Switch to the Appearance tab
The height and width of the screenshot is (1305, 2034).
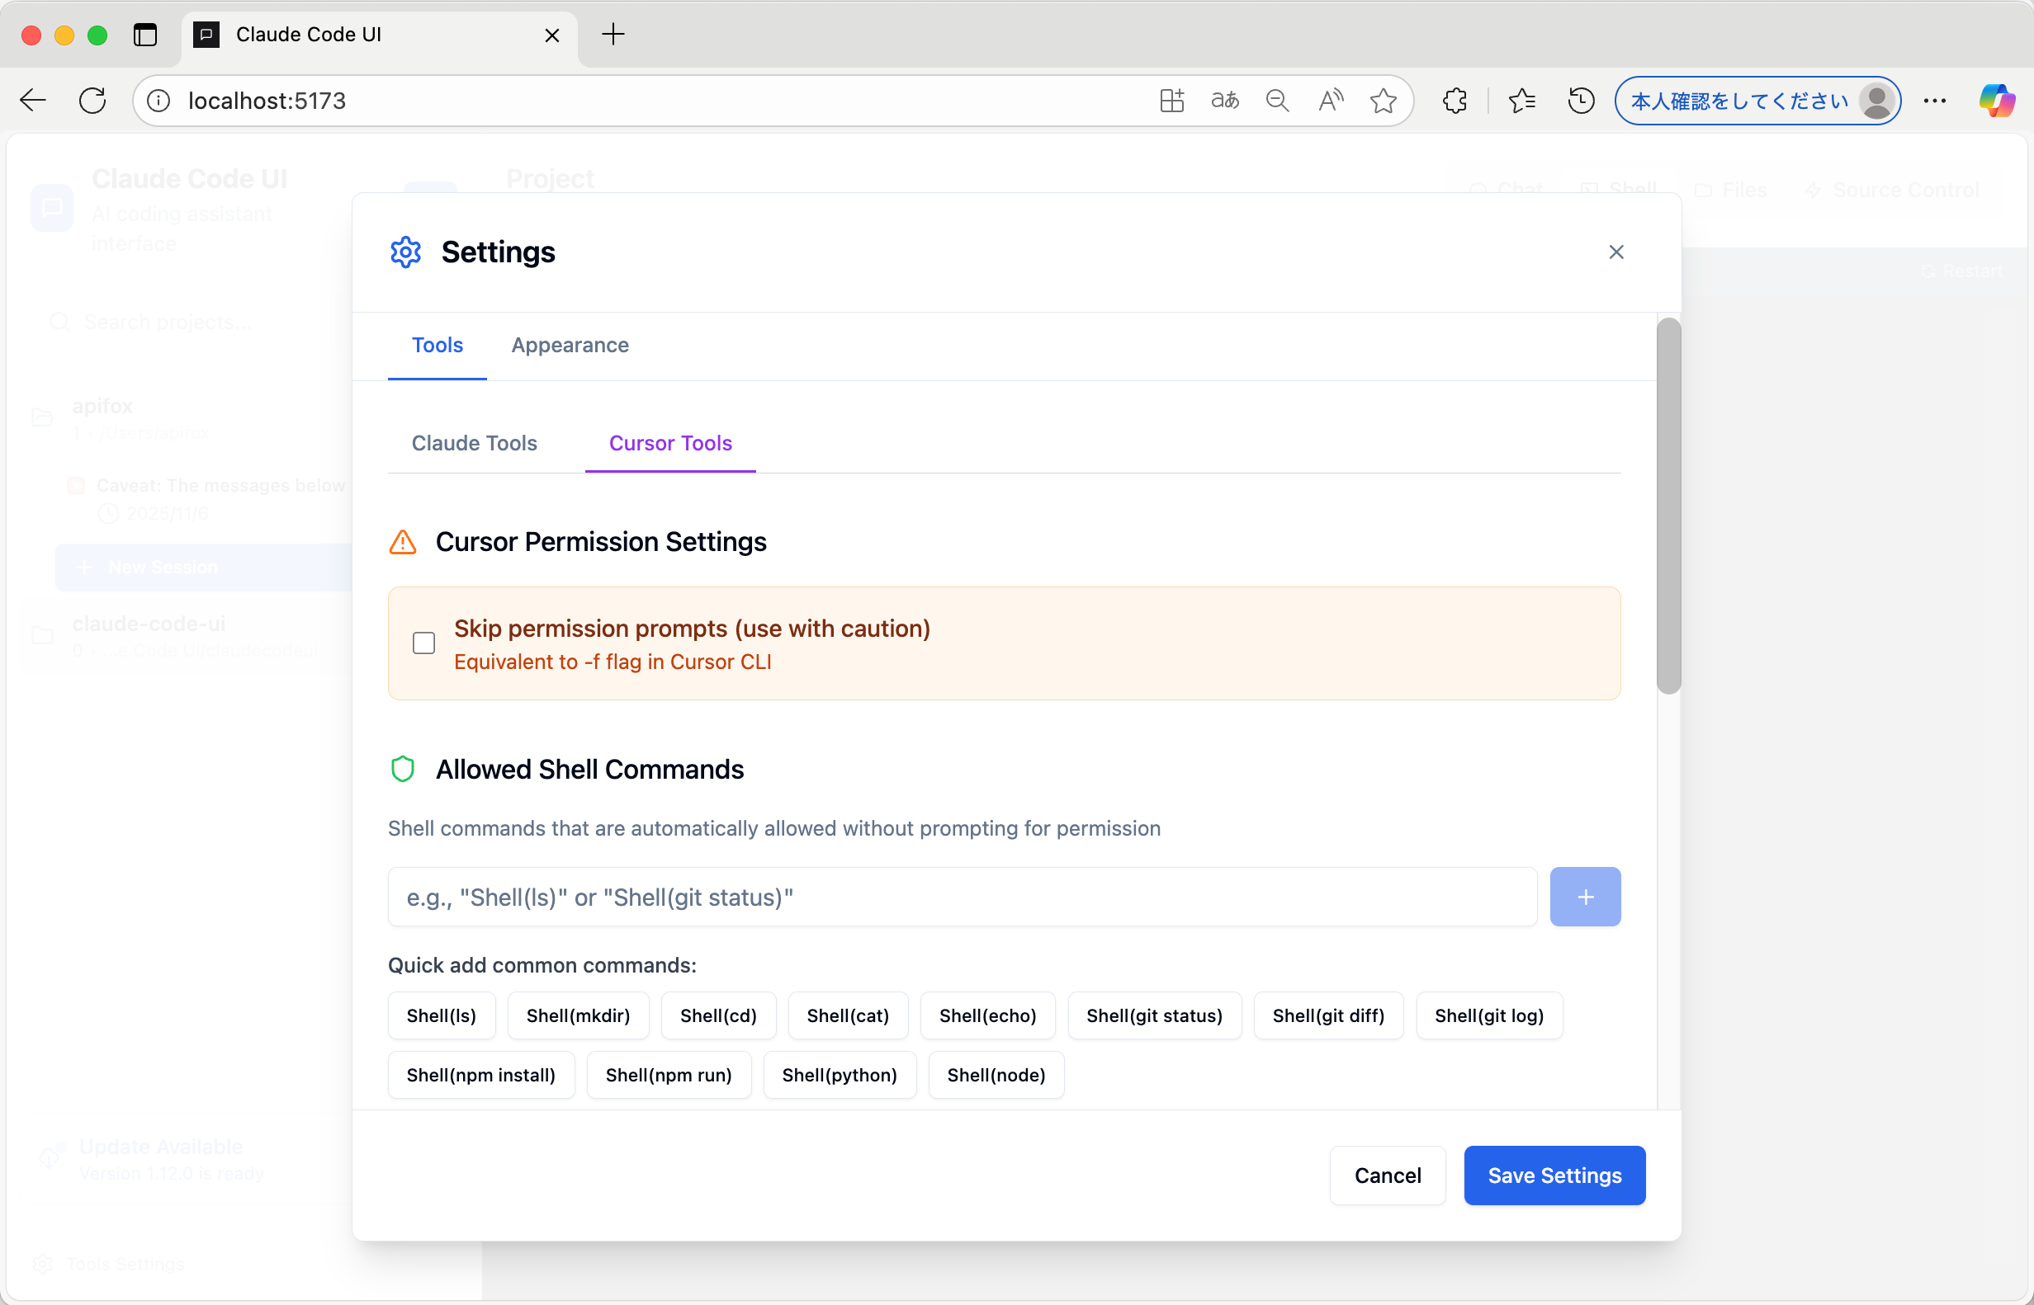570,345
